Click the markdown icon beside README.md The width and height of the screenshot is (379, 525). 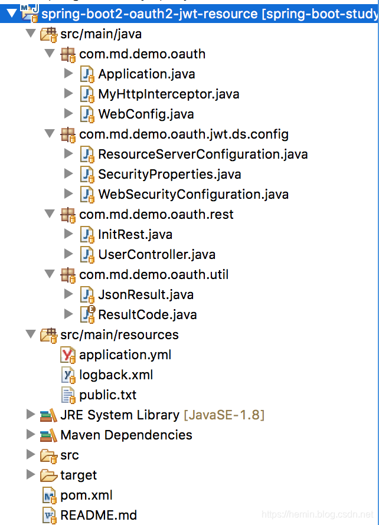point(49,514)
